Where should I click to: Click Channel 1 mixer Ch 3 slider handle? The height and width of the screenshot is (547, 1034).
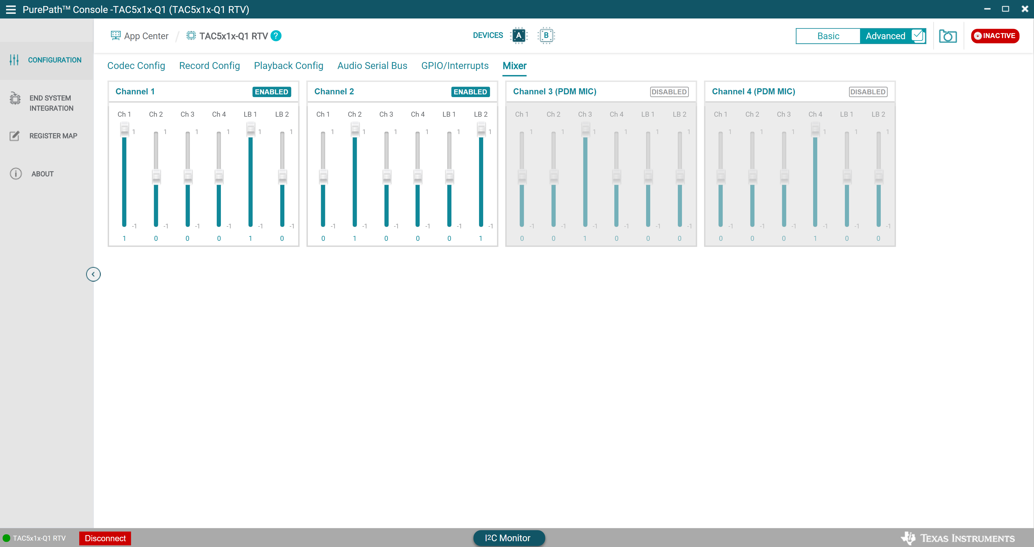click(188, 177)
